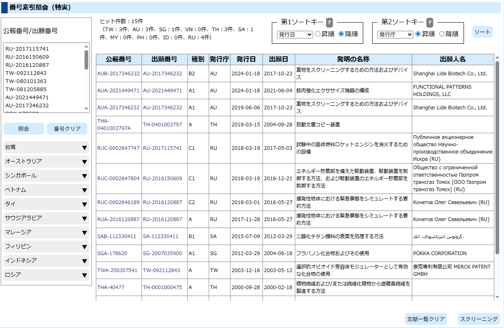
Task: Open application number link RU-2017115741 in table
Action: click(162, 148)
